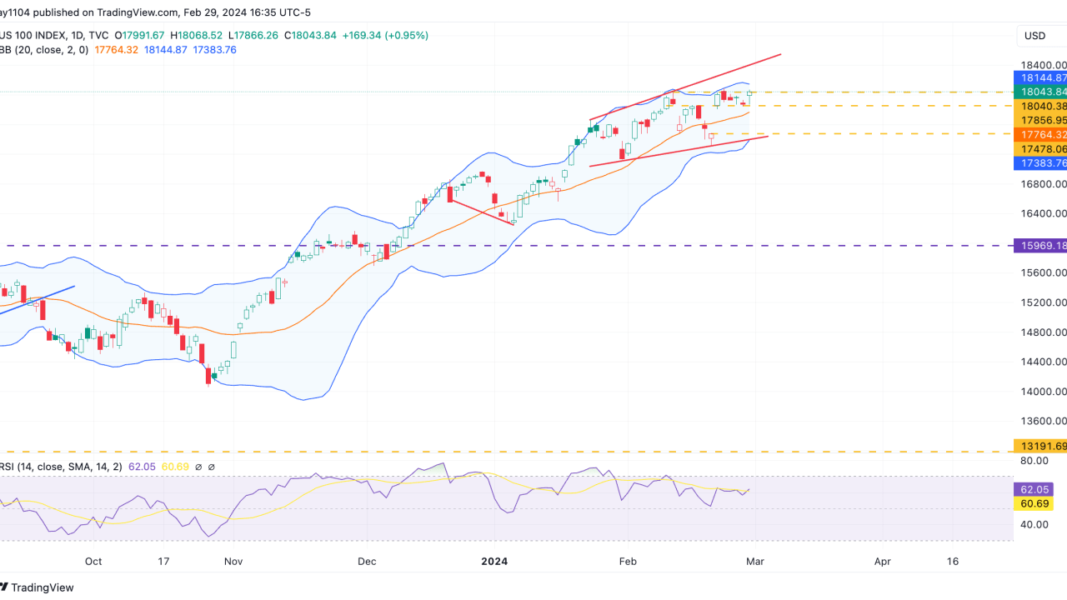Click the US 100 INDEX symbol title

[29, 36]
